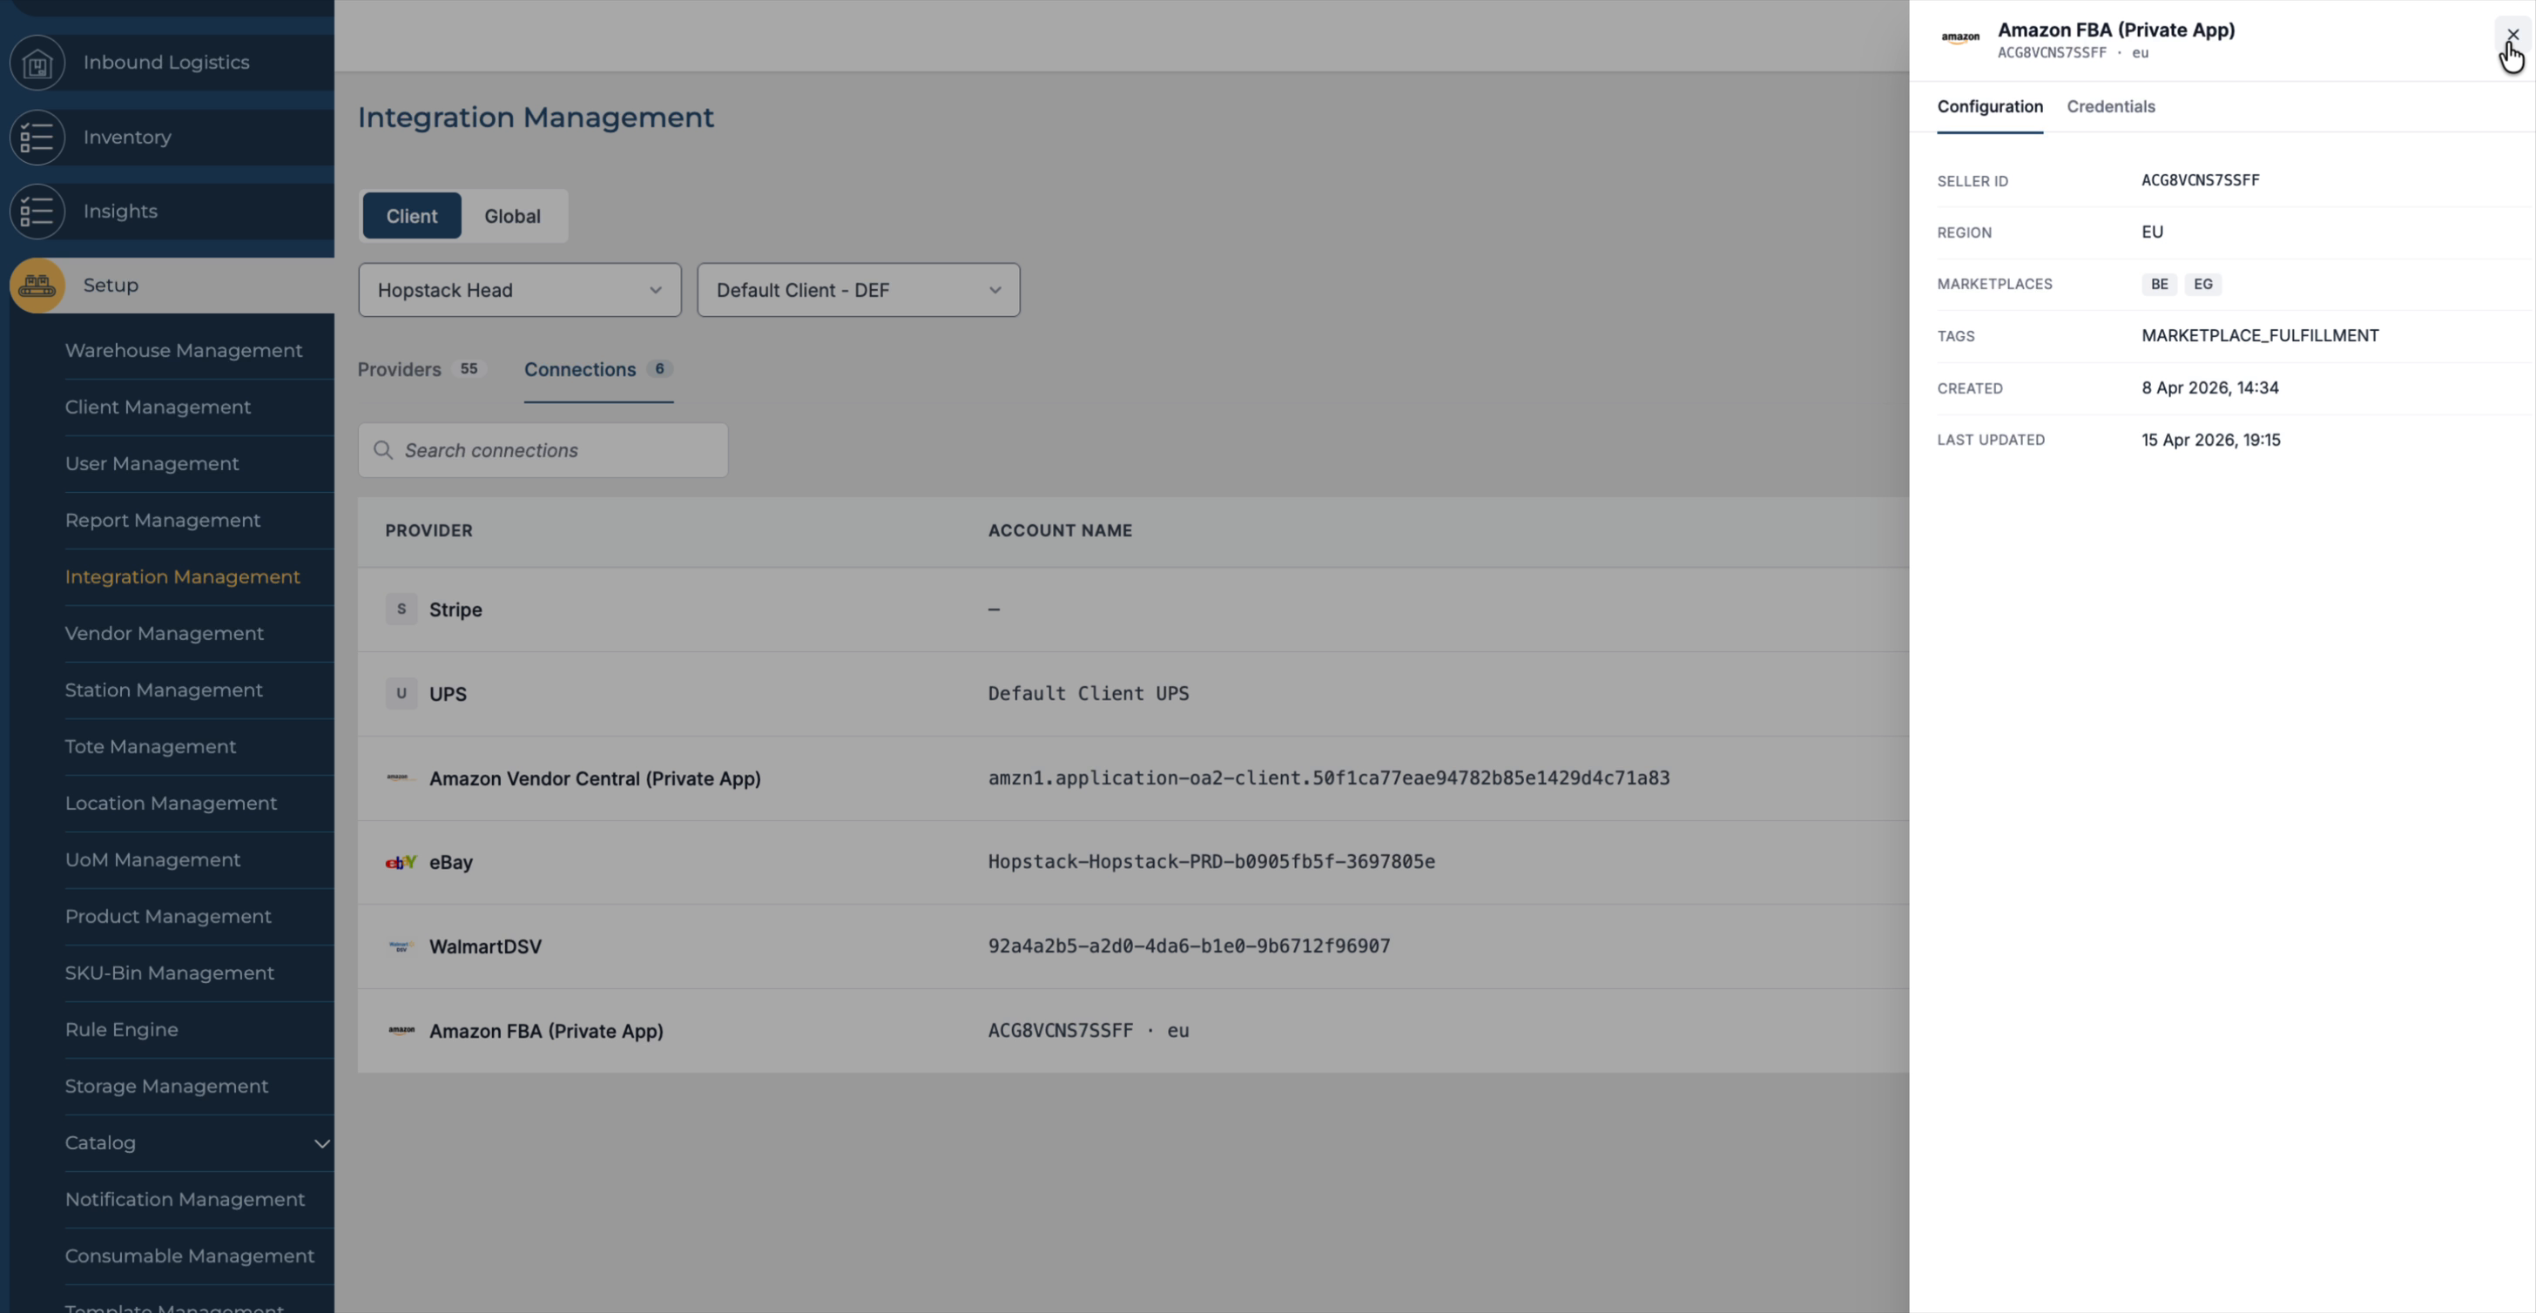The width and height of the screenshot is (2536, 1313).
Task: Click the eBay logo icon
Action: [x=401, y=862]
